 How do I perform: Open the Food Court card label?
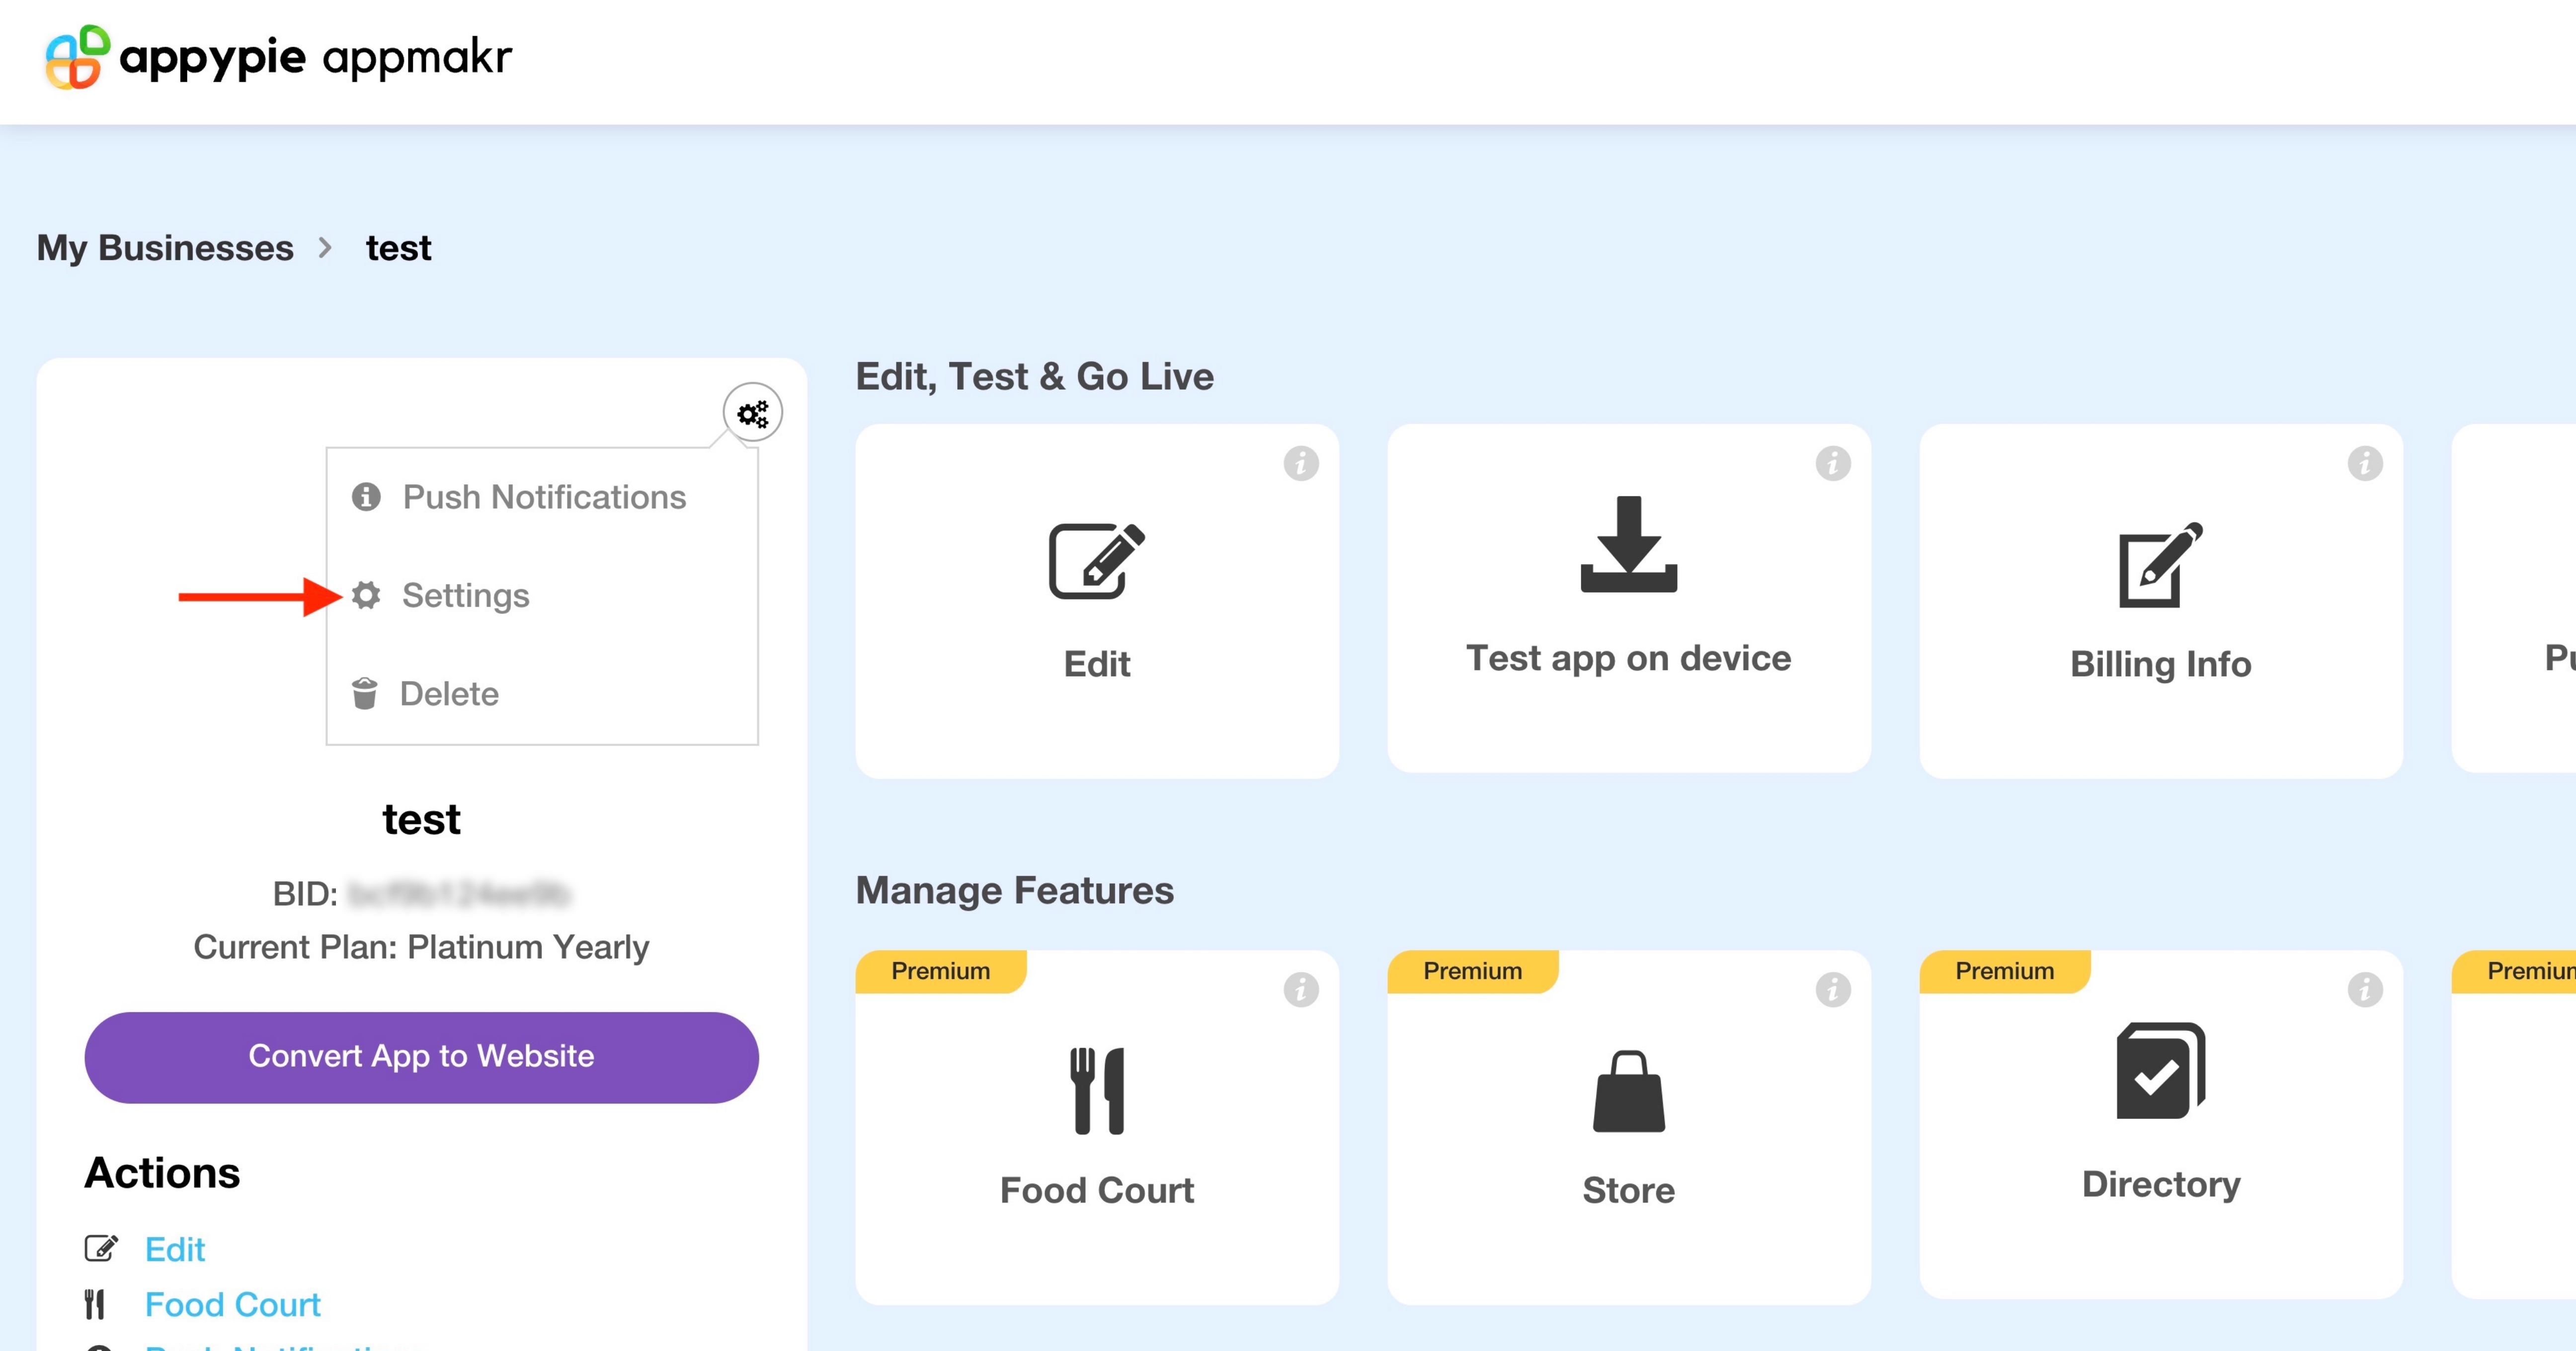coord(1097,1191)
